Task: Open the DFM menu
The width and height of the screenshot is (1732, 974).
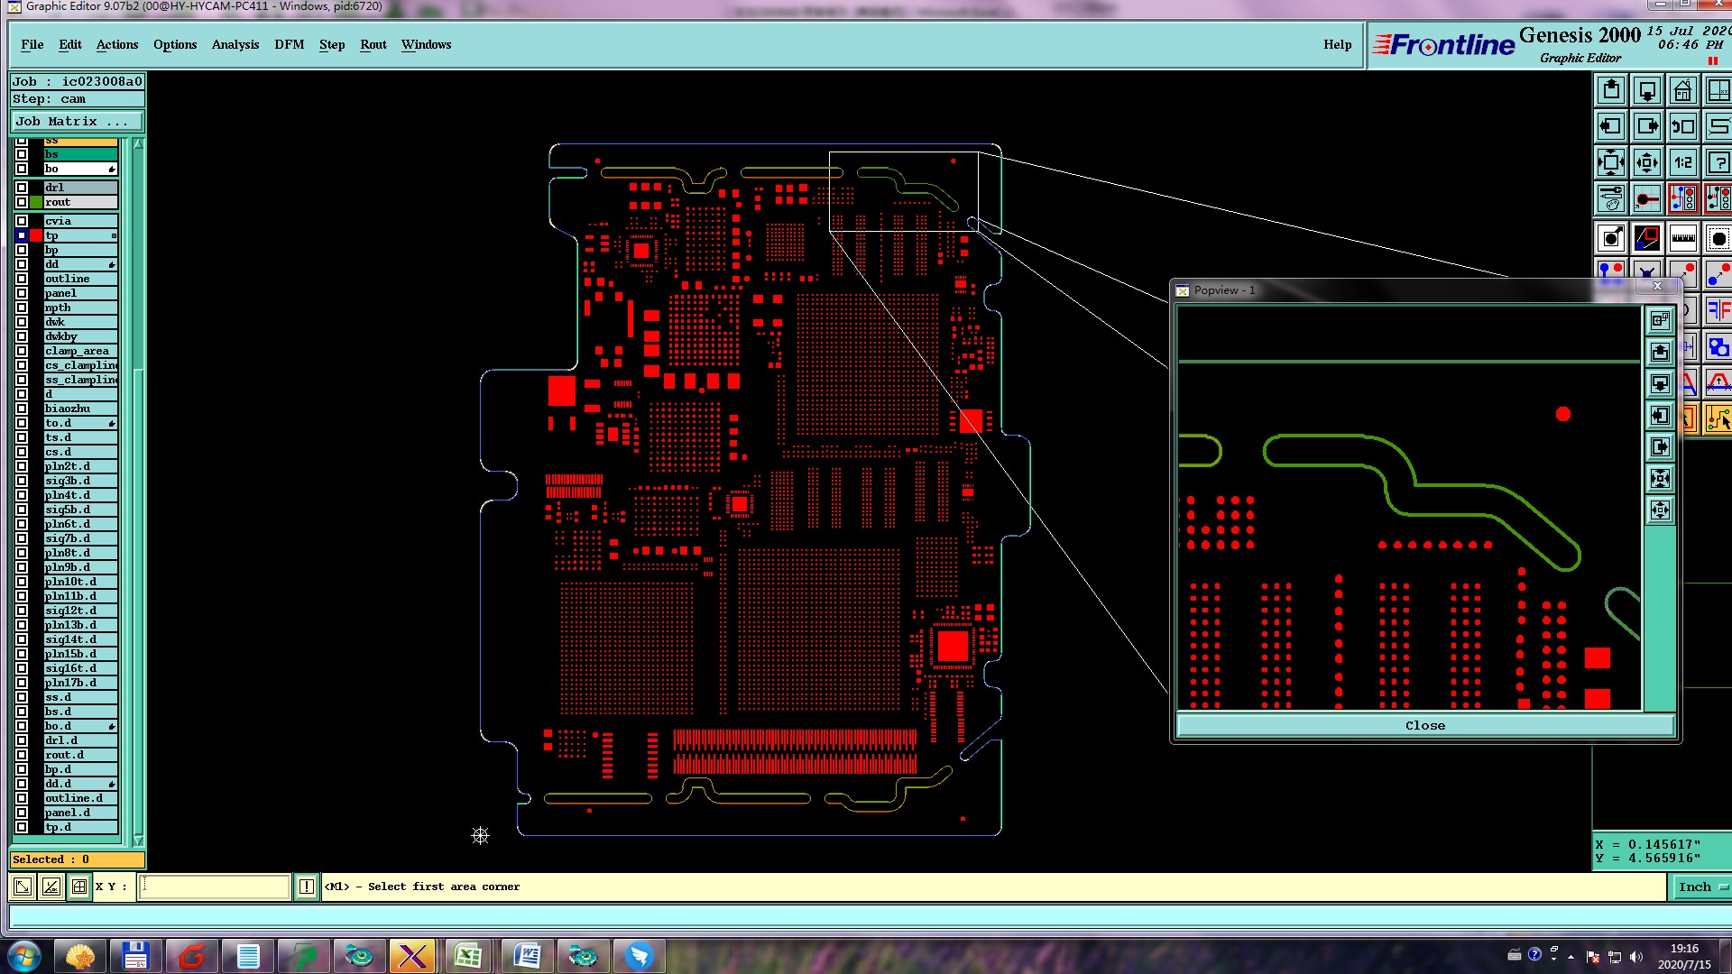Action: (289, 45)
